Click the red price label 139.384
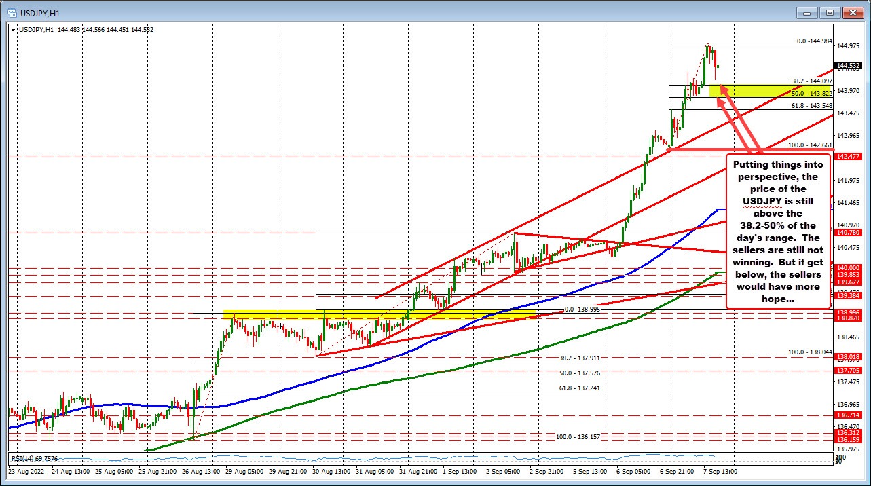Viewport: 871px width, 486px height. 849,296
